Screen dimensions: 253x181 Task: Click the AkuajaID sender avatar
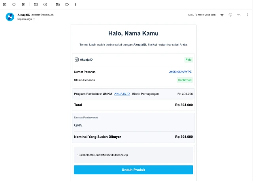pyautogui.click(x=10, y=17)
